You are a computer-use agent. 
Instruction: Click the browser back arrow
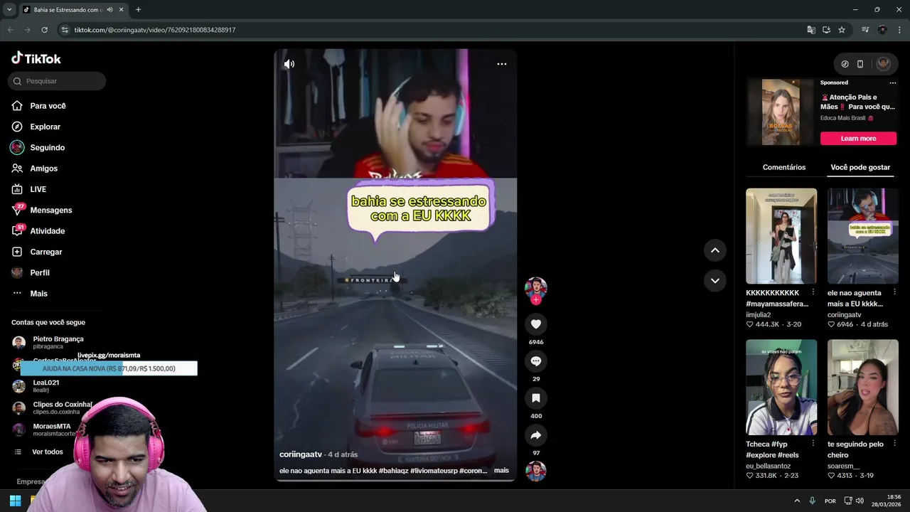coord(11,30)
